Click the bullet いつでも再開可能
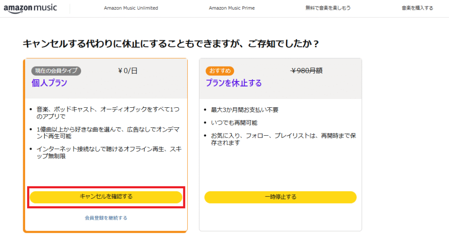Image resolution: width=449 pixels, height=243 pixels. tap(234, 123)
